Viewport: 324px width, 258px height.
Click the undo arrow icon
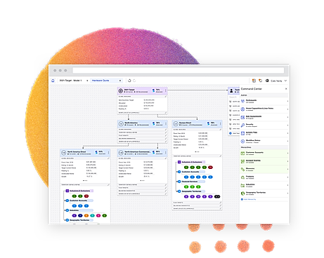coord(129,81)
